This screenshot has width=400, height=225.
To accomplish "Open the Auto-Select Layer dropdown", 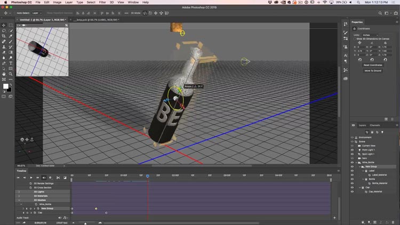I will (36, 13).
